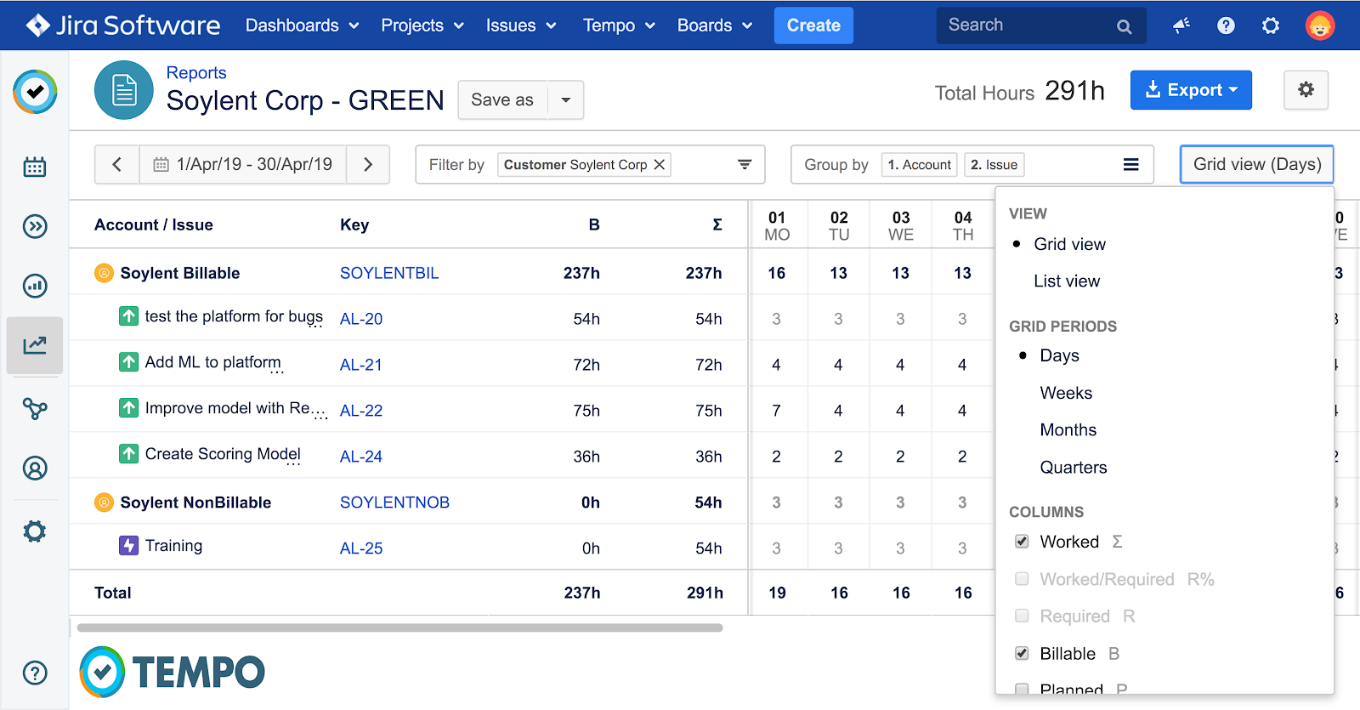Image resolution: width=1360 pixels, height=710 pixels.
Task: Click the Create button
Action: (x=813, y=26)
